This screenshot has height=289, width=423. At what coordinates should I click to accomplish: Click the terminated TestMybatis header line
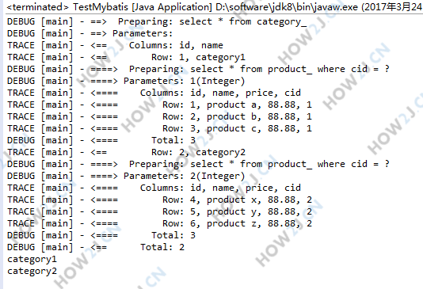click(215, 7)
